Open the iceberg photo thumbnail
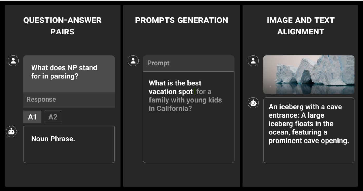The image size is (363, 191). 309,75
